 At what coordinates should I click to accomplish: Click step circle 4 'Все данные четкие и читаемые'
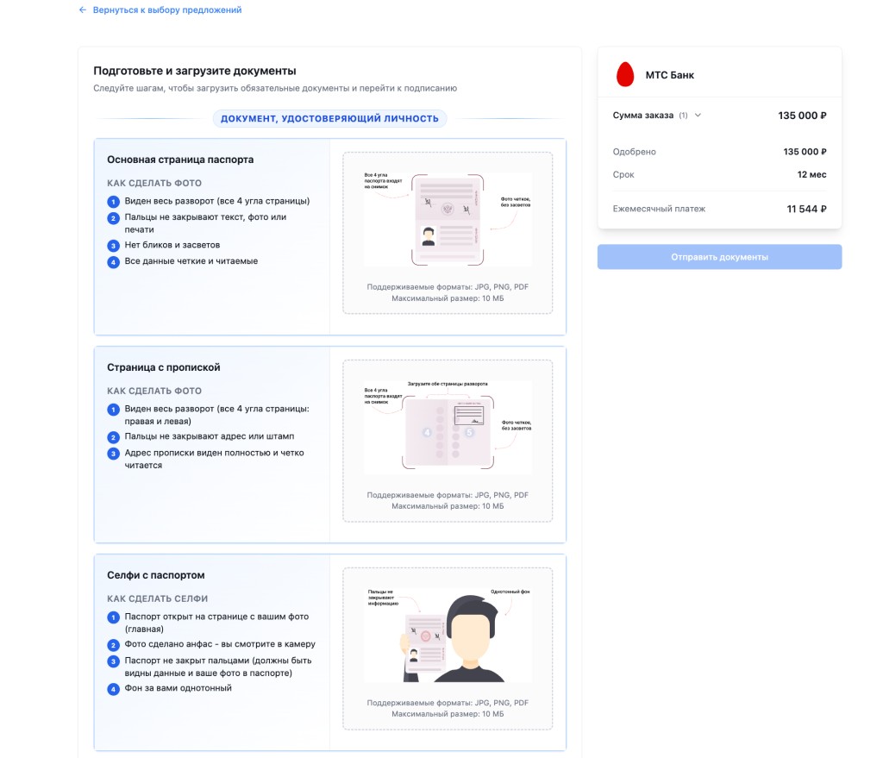click(112, 262)
